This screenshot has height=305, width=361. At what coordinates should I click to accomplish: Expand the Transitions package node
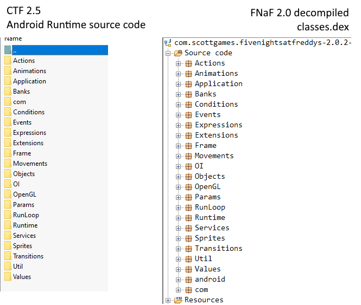(x=178, y=249)
